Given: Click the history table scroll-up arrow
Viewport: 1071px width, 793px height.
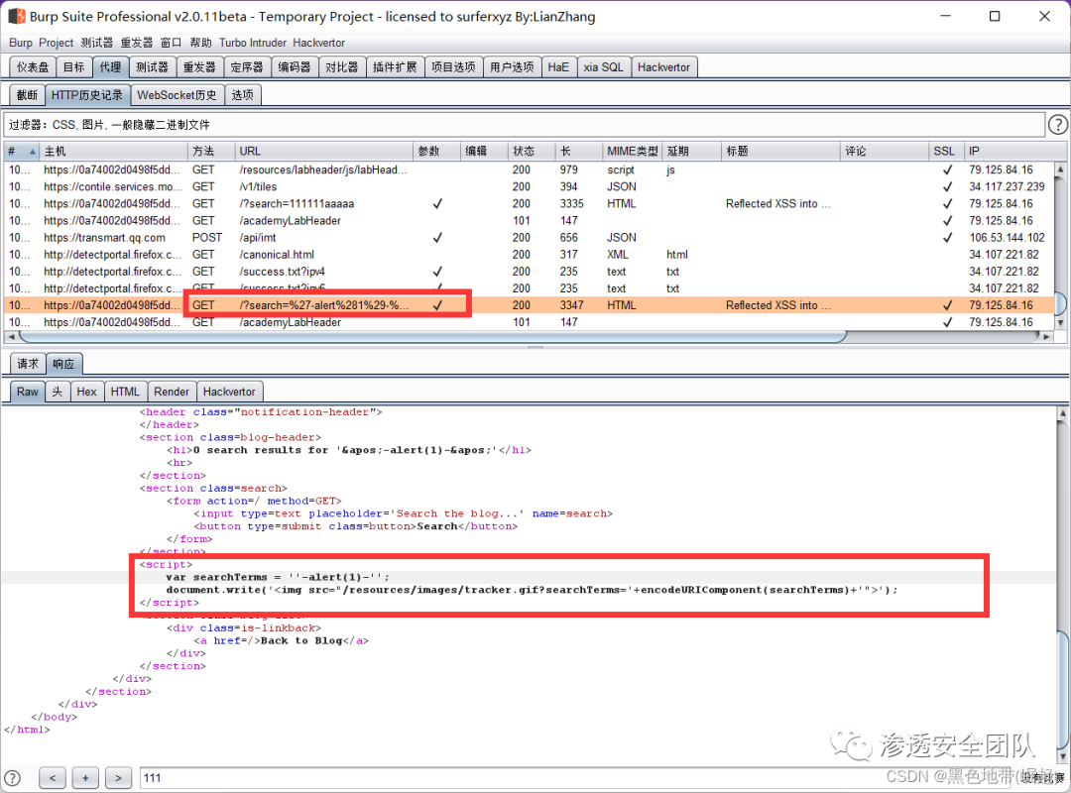Looking at the screenshot, I should pos(1060,169).
